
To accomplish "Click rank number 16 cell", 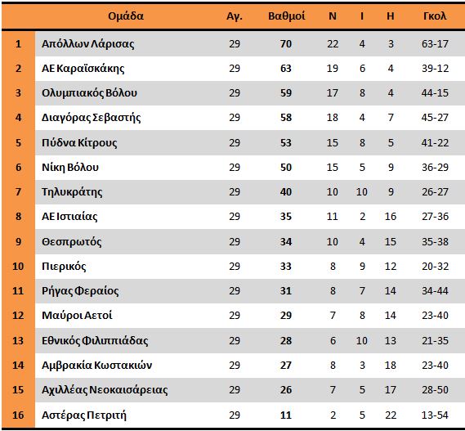I will [18, 415].
